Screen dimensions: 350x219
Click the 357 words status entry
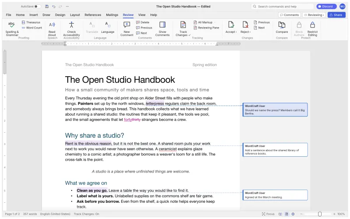pos(30,214)
